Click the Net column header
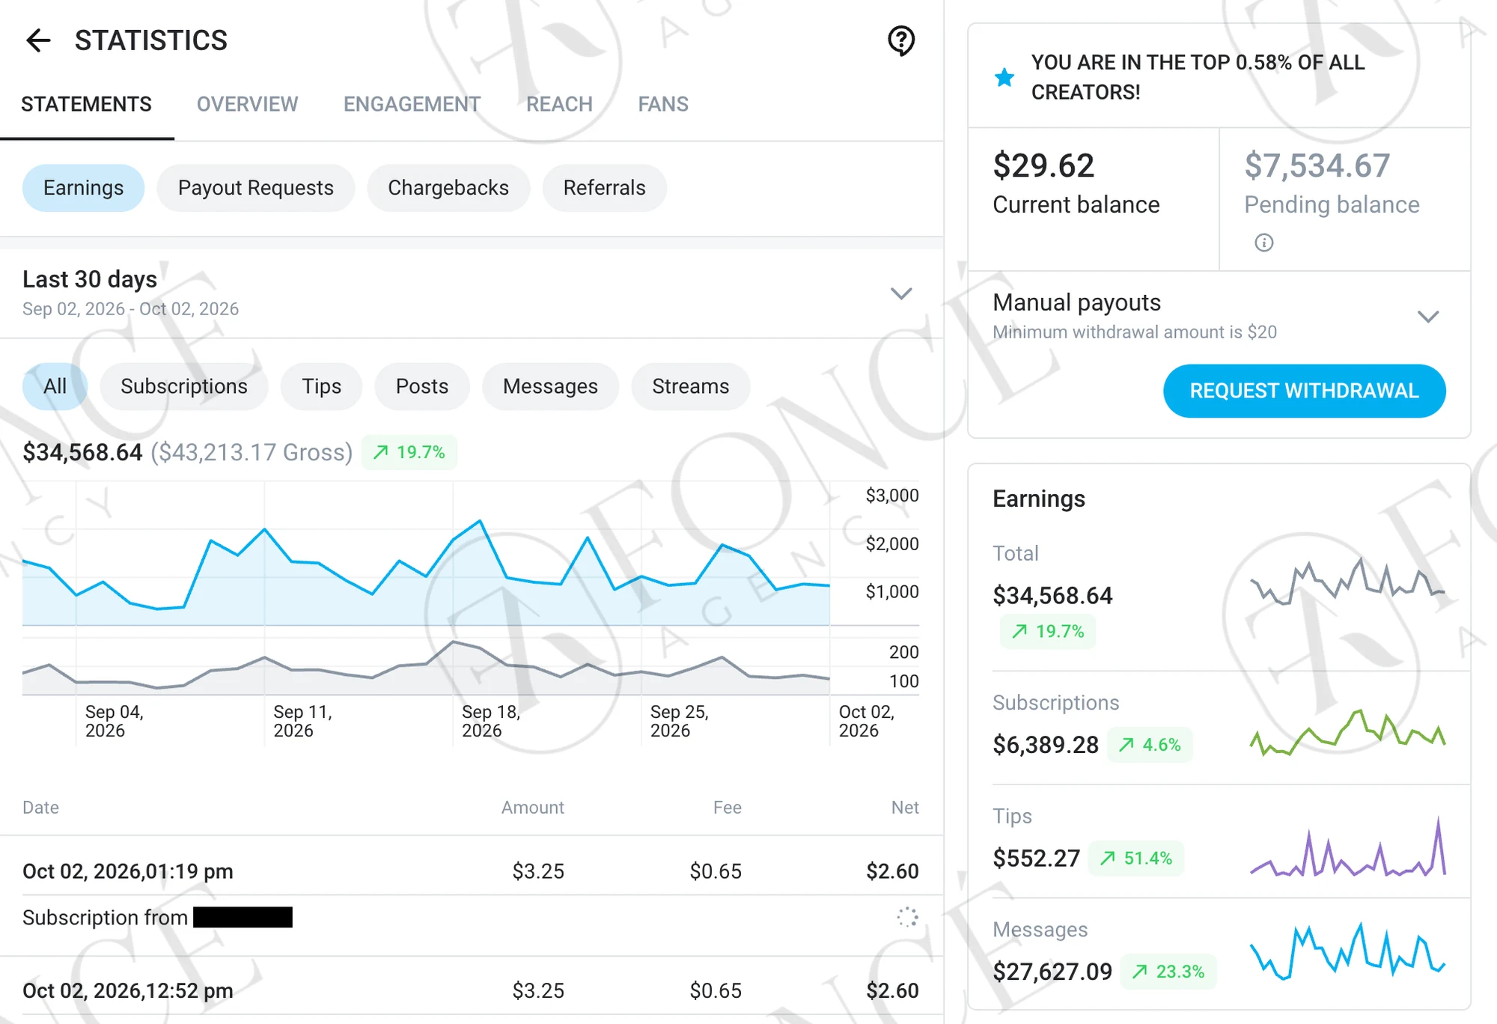1497x1024 pixels. click(x=905, y=808)
